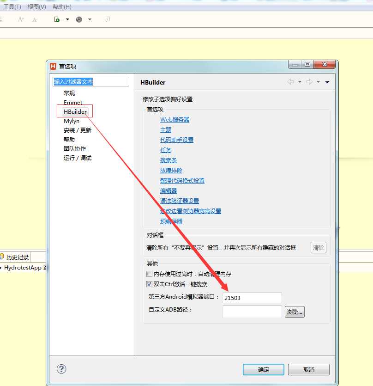Click the filter text input field

click(91, 81)
